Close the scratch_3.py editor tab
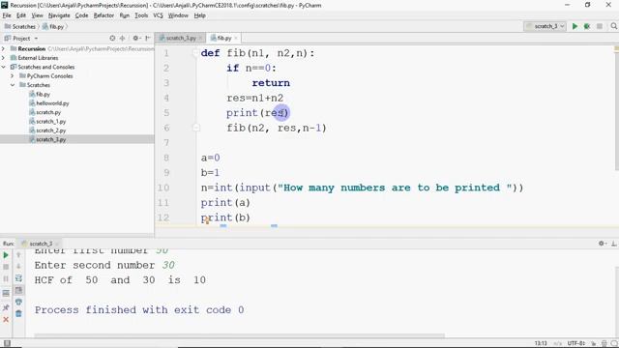This screenshot has width=619, height=348. pos(200,38)
